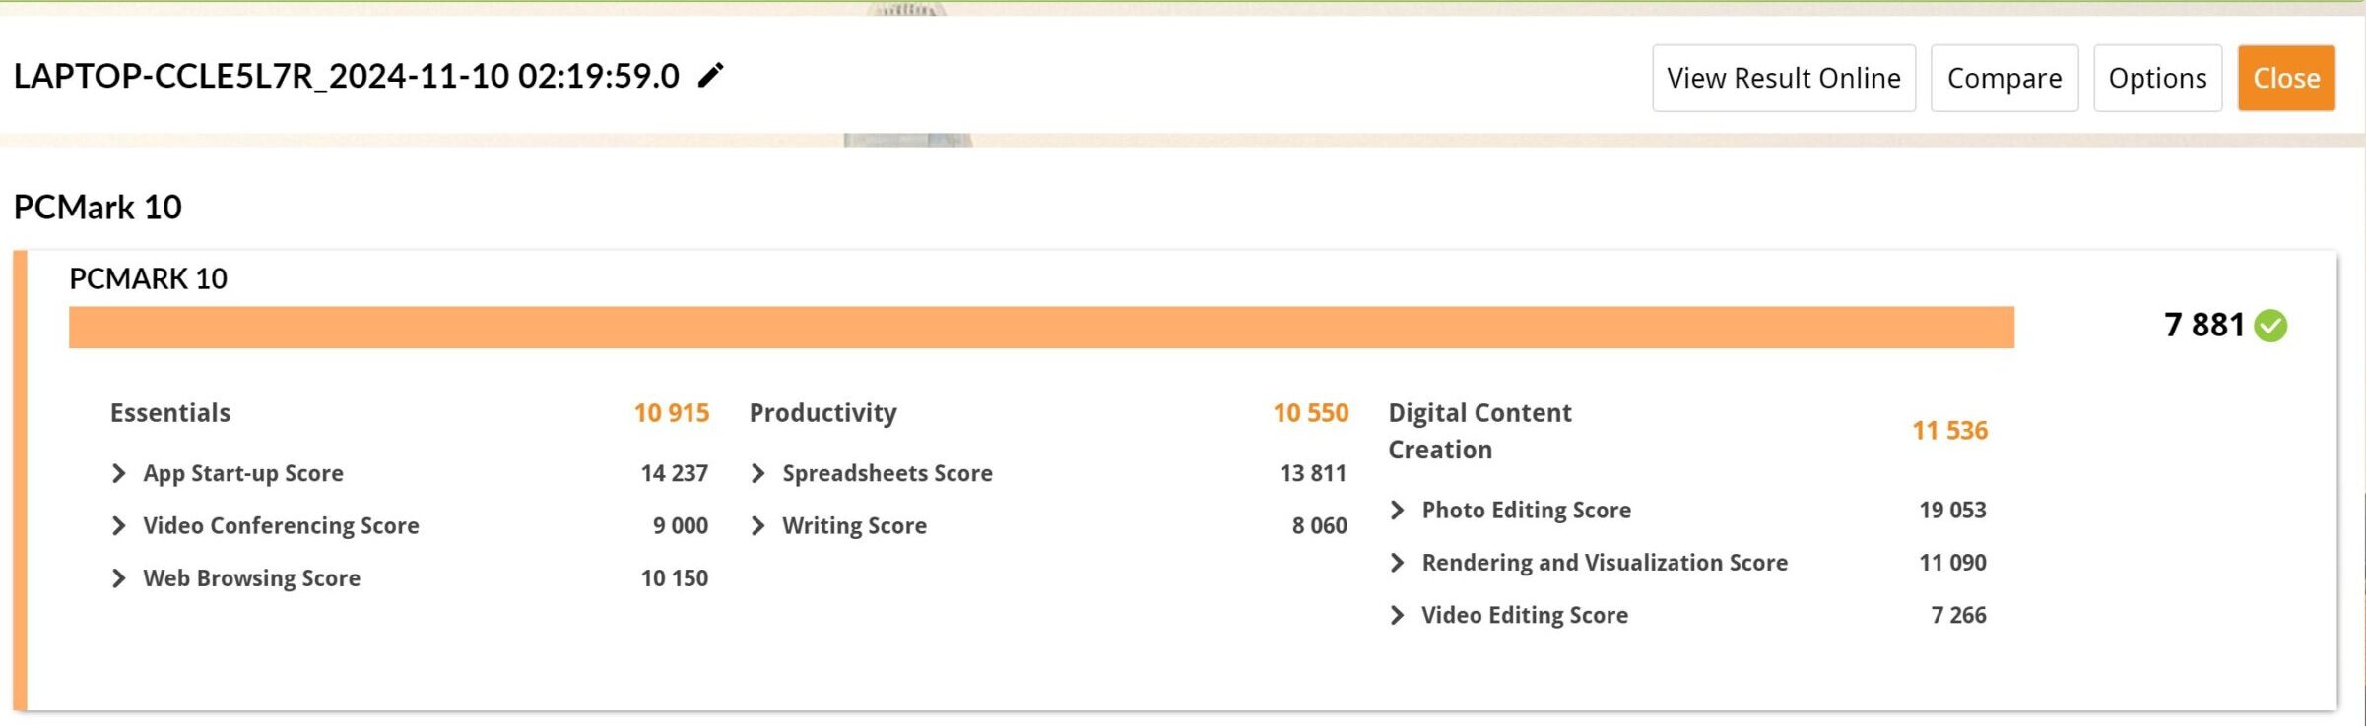Click App Start-up value 14 237
The width and height of the screenshot is (2366, 726).
tap(675, 473)
